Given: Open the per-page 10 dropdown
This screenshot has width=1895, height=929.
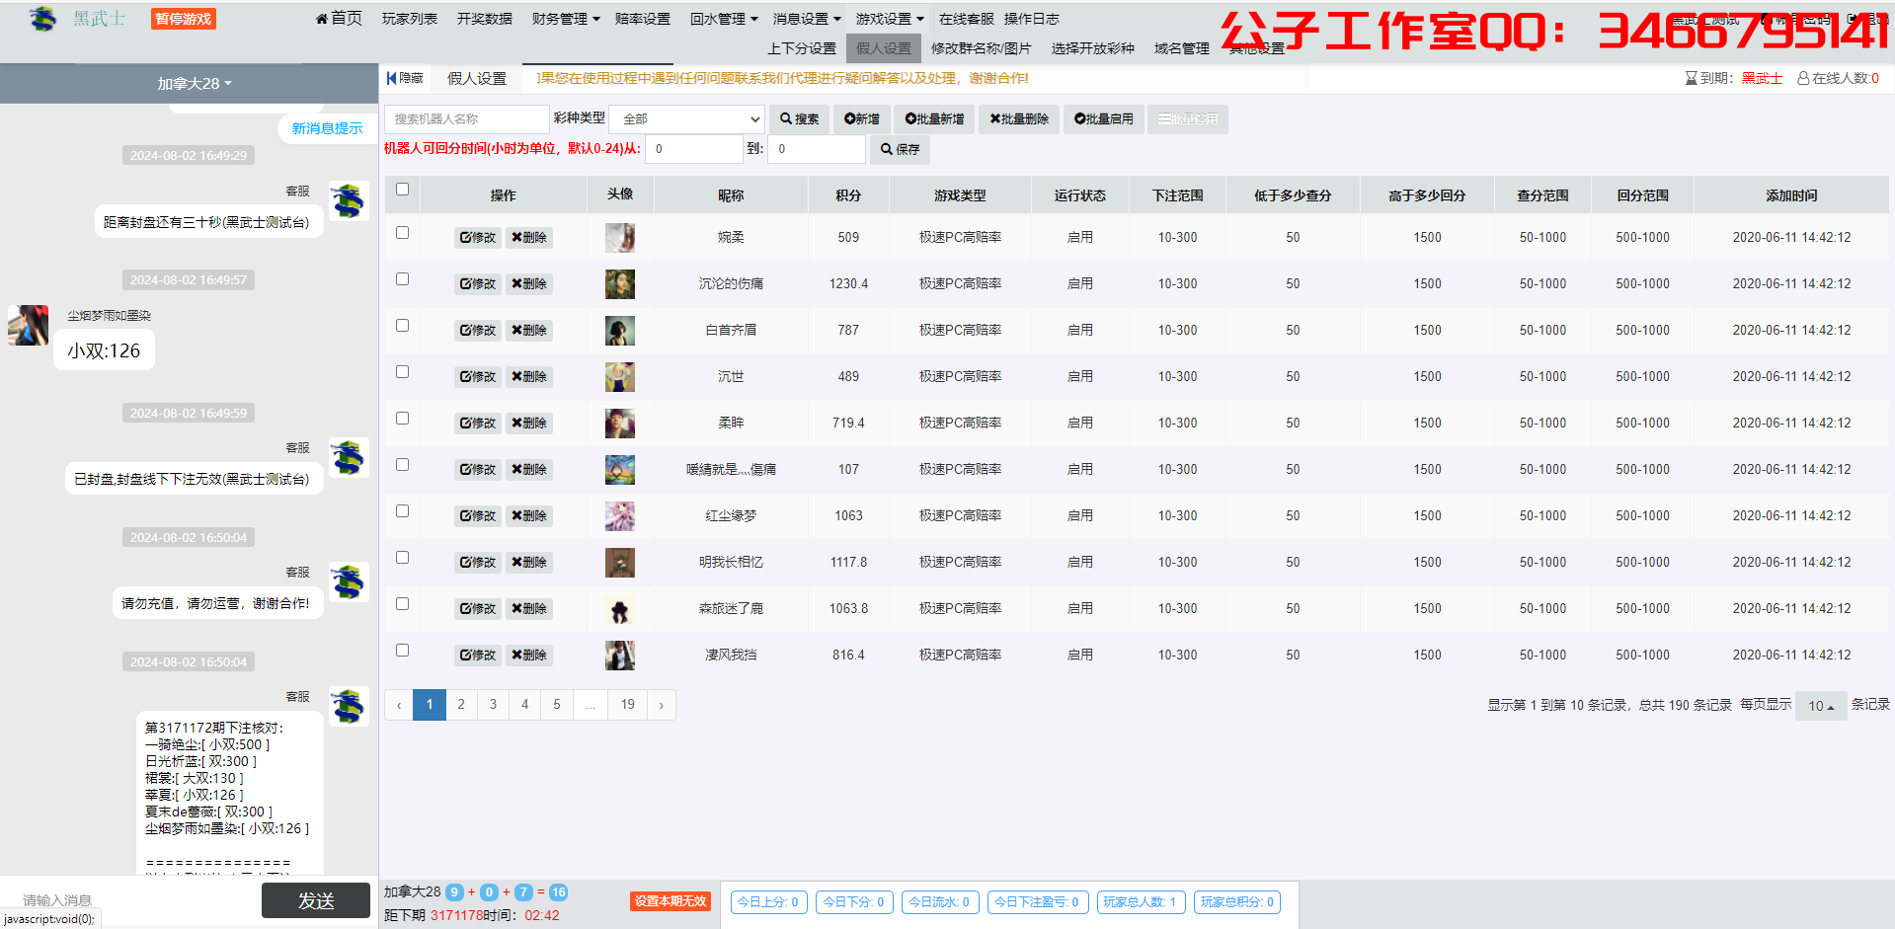Looking at the screenshot, I should coord(1821,706).
